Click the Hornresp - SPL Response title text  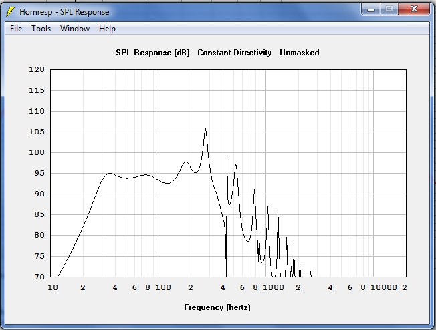click(x=64, y=12)
